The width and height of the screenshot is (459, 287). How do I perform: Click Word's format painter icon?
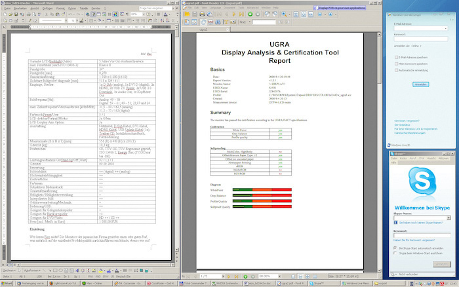(63, 14)
